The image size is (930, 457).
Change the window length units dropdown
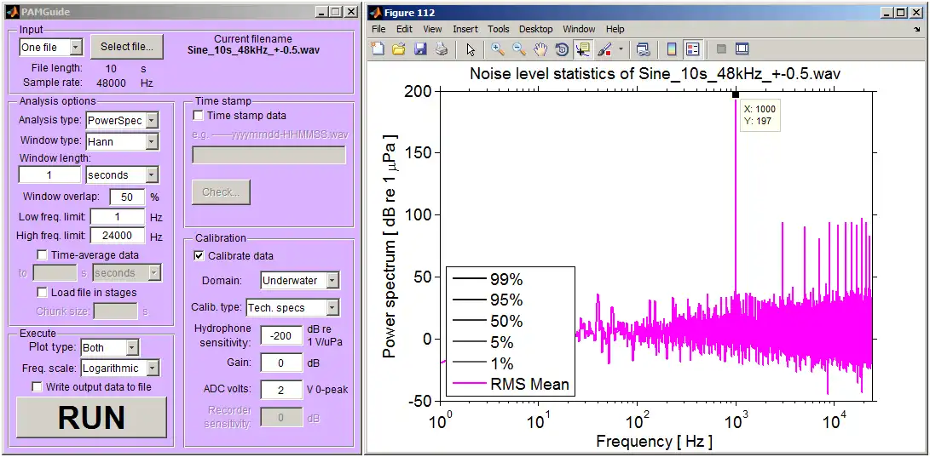click(x=122, y=175)
